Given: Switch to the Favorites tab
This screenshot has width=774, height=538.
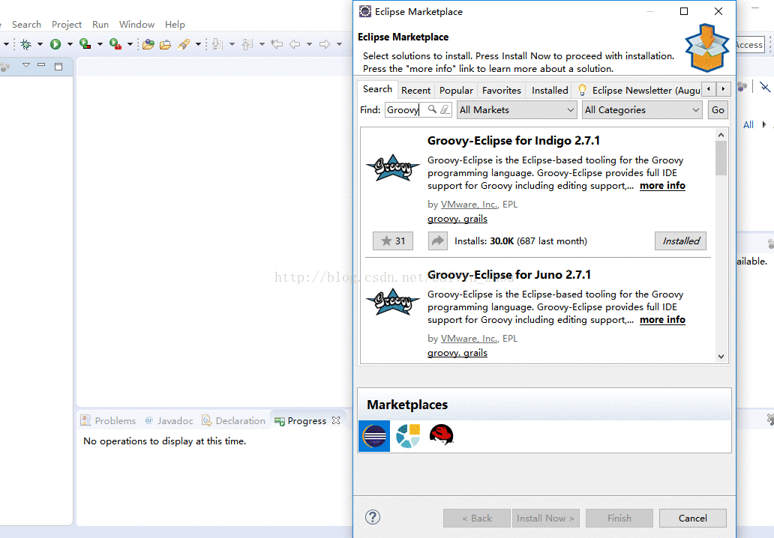Looking at the screenshot, I should [502, 90].
